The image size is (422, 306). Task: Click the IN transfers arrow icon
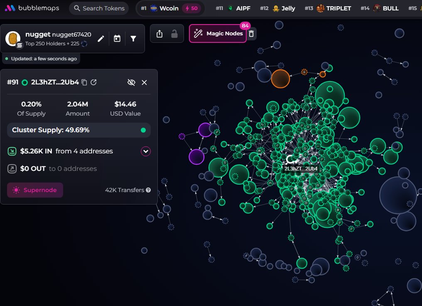click(x=12, y=151)
